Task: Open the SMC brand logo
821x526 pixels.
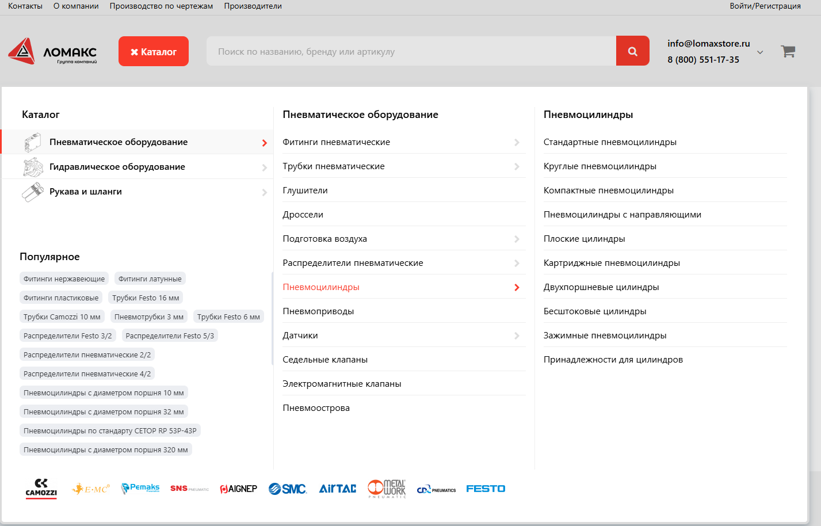Action: (287, 489)
